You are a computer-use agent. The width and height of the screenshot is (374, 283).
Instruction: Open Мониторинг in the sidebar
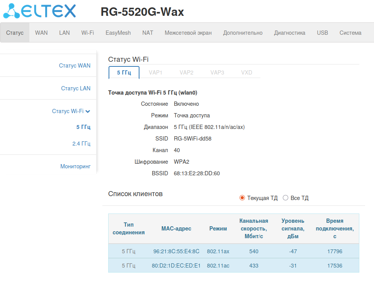(75, 166)
